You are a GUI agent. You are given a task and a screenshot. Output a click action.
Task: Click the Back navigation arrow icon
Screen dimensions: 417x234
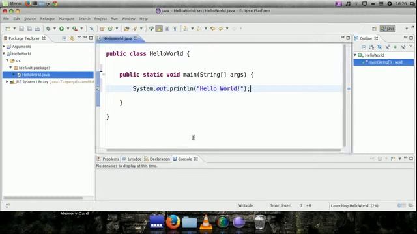point(221,29)
